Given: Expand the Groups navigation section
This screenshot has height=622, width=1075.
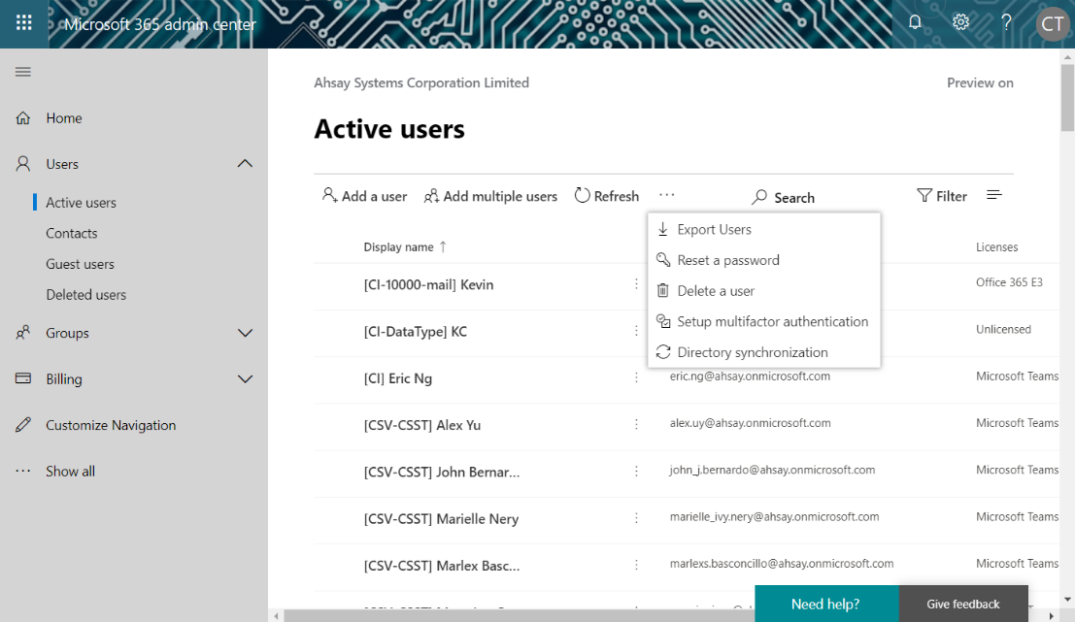Looking at the screenshot, I should pos(245,333).
